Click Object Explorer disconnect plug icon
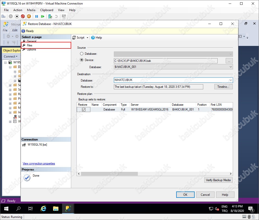 [x=14, y=43]
